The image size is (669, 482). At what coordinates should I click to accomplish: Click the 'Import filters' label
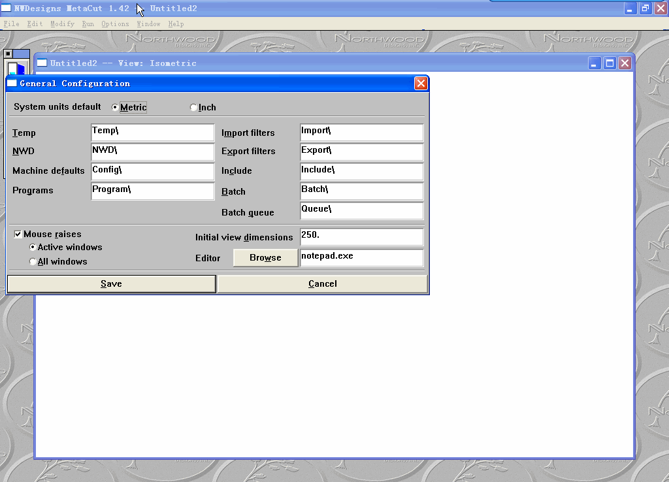click(248, 133)
